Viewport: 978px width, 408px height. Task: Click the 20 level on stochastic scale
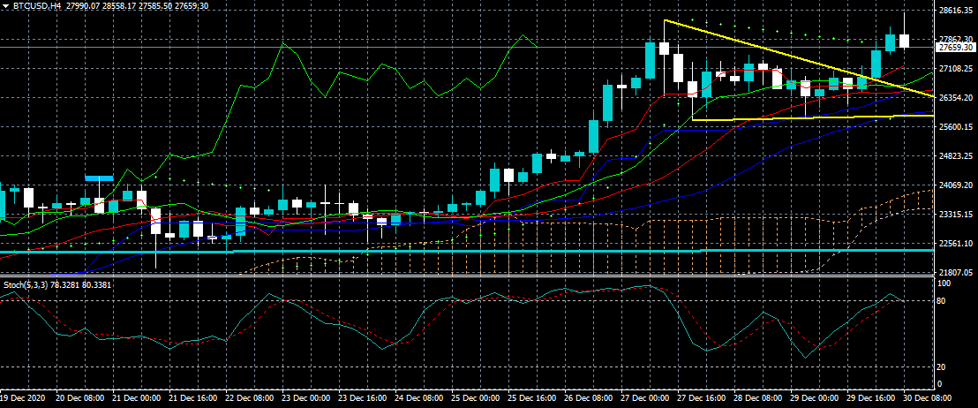[x=941, y=366]
